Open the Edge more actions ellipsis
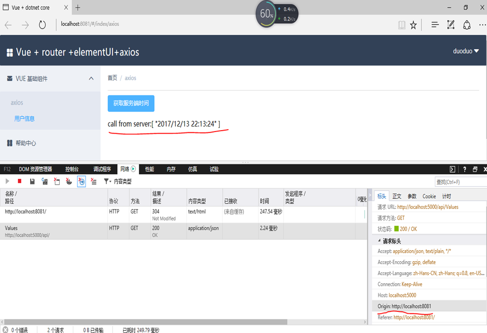The width and height of the screenshot is (487, 333). 482,25
